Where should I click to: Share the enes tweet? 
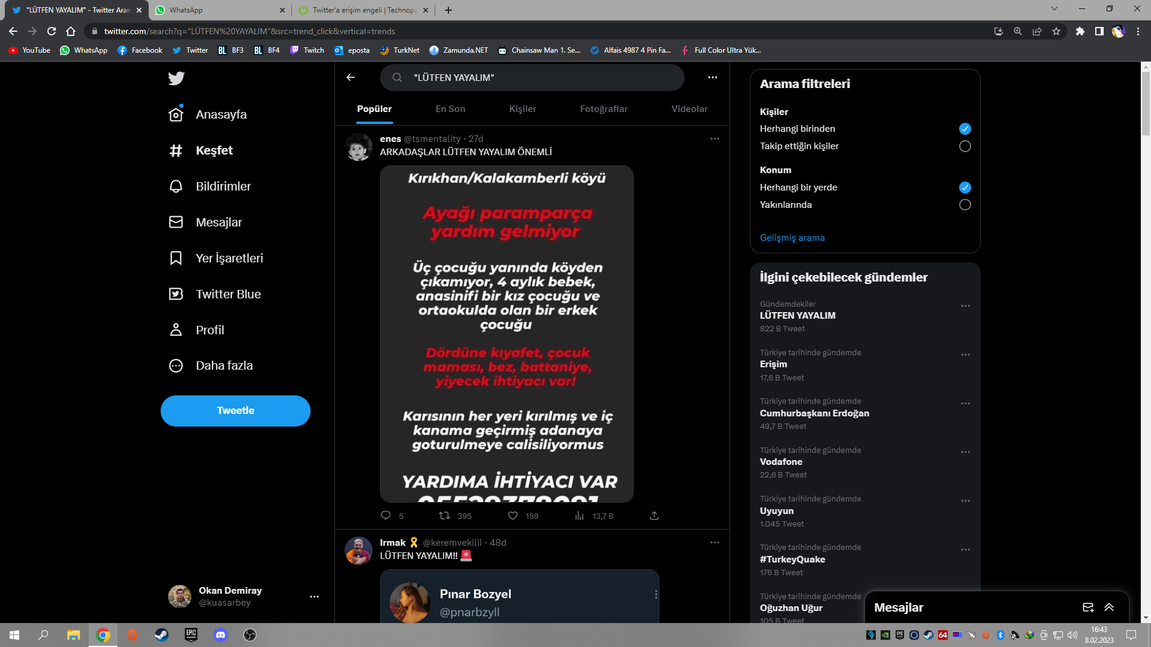pyautogui.click(x=654, y=516)
